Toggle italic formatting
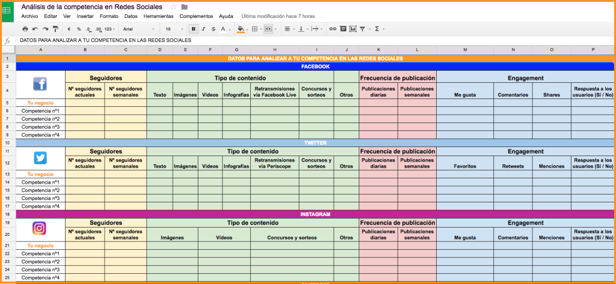This screenshot has width=616, height=284. pos(203,29)
